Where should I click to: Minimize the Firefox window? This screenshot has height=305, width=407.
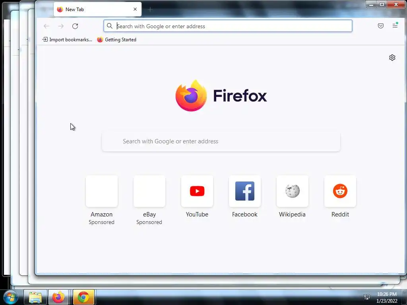point(371,4)
